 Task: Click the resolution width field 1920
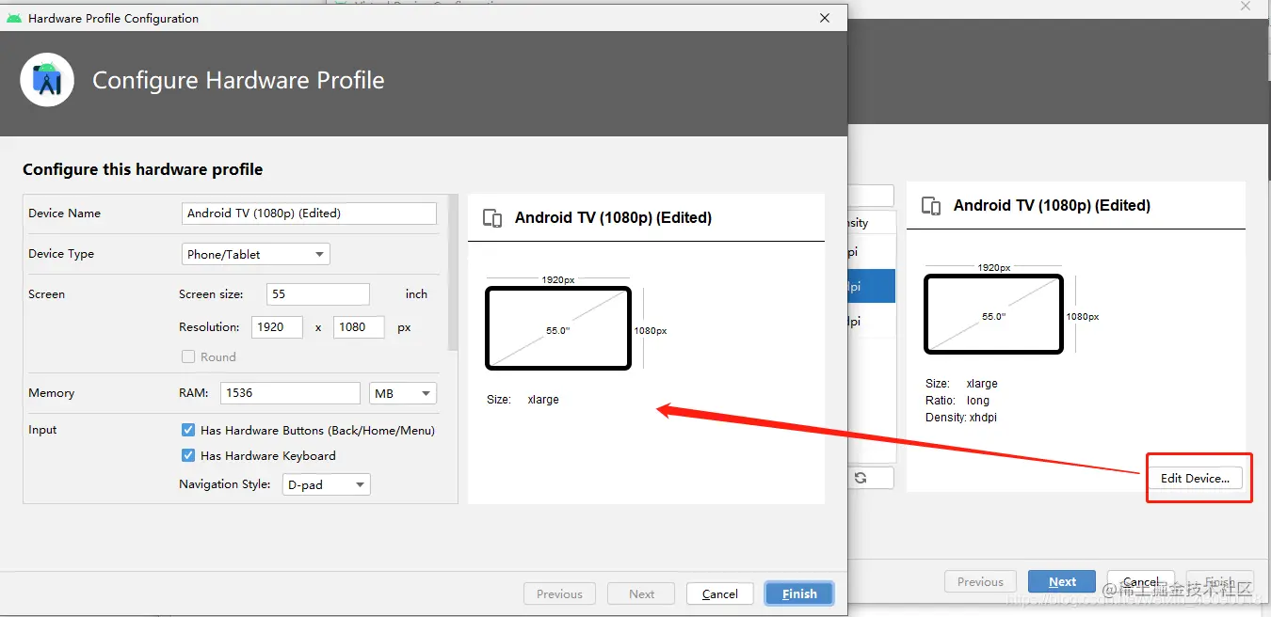click(277, 327)
